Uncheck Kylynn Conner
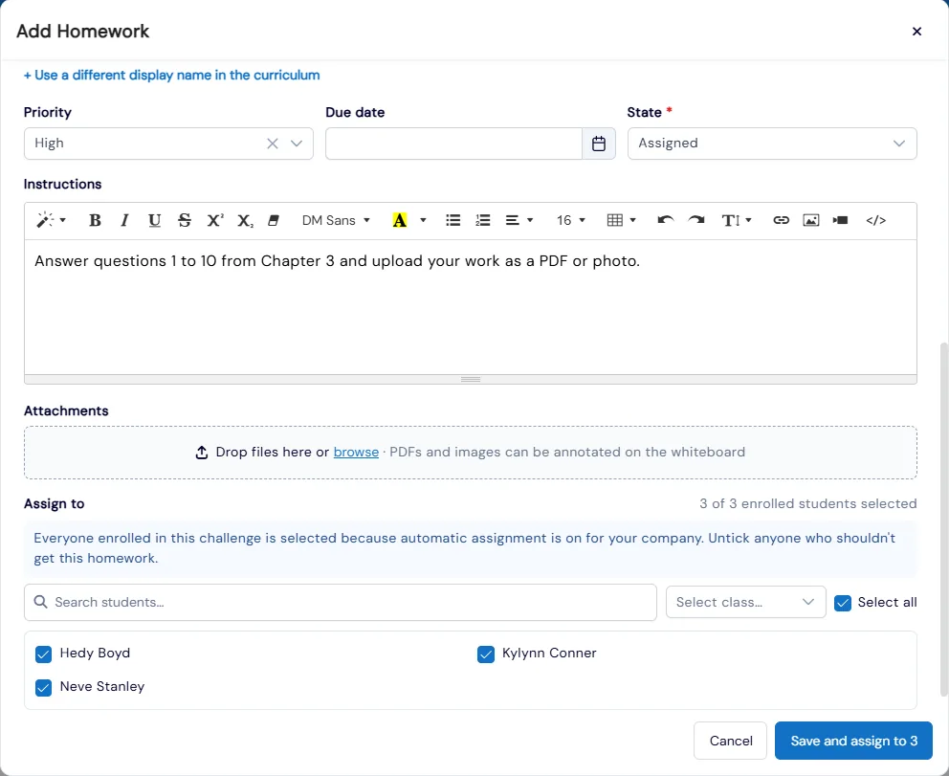Viewport: 949px width, 776px height. pyautogui.click(x=485, y=654)
